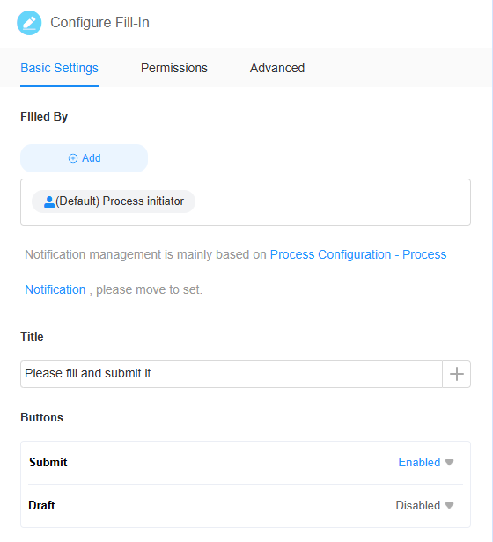Click the Draft row label

[41, 506]
